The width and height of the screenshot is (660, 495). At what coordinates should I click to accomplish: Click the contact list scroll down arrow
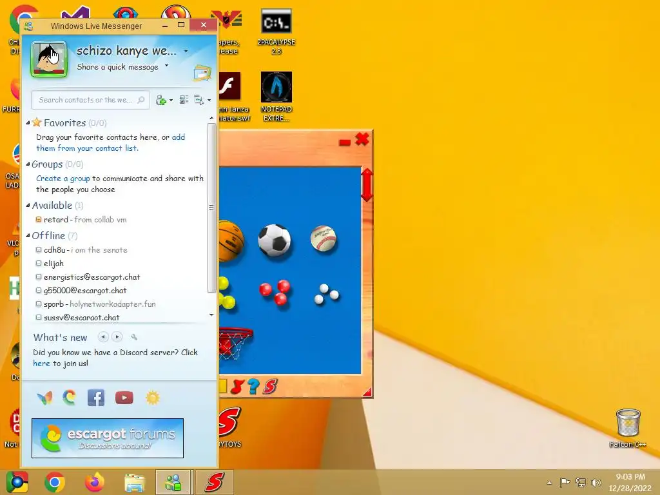click(x=211, y=315)
